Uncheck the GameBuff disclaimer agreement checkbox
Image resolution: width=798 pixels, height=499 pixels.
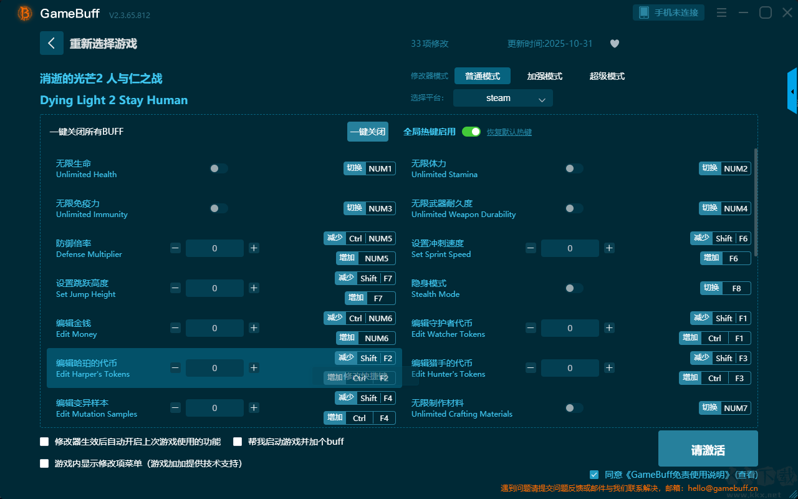(x=594, y=475)
